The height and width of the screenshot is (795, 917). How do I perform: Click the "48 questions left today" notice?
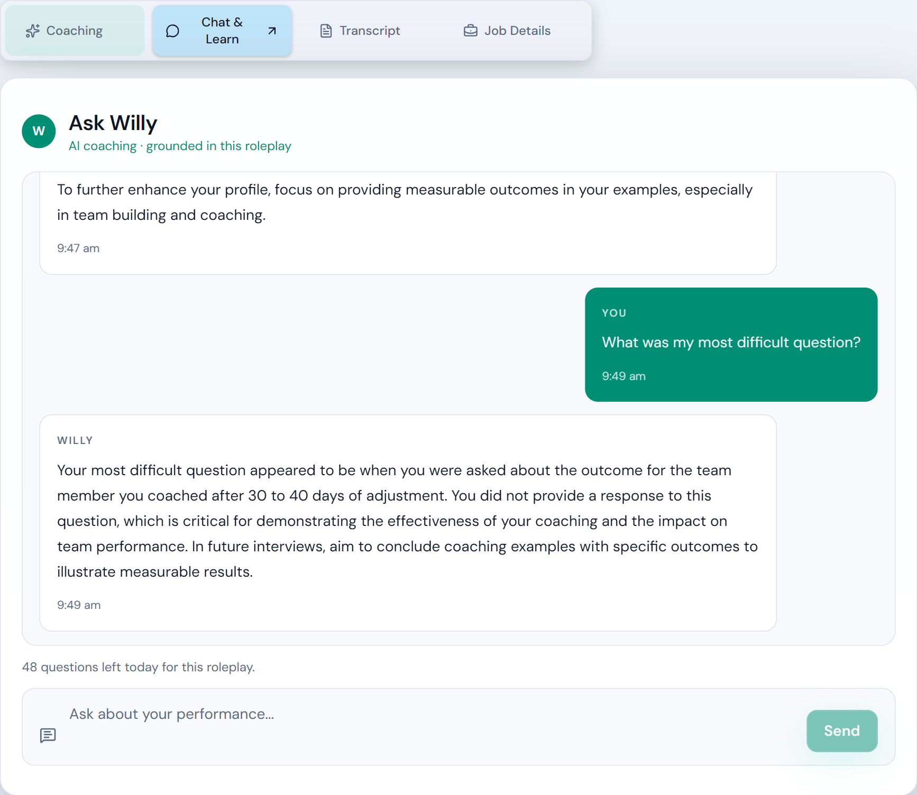coord(139,667)
